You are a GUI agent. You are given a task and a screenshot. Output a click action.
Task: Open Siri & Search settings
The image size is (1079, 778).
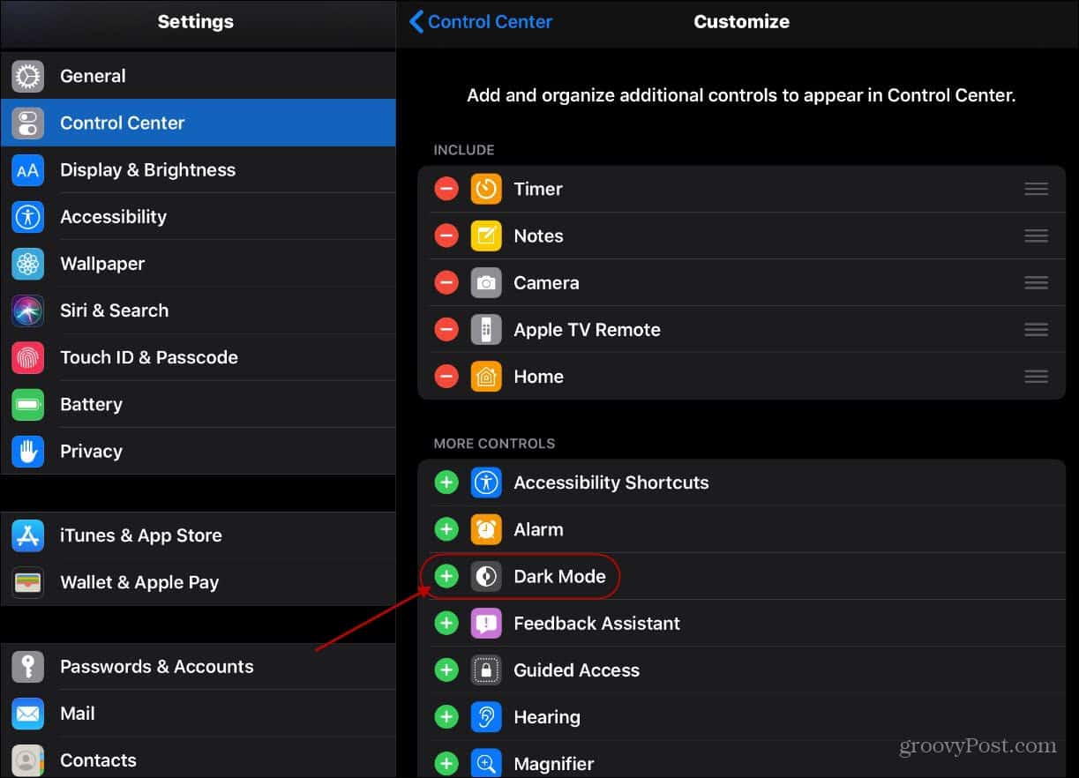(x=198, y=310)
